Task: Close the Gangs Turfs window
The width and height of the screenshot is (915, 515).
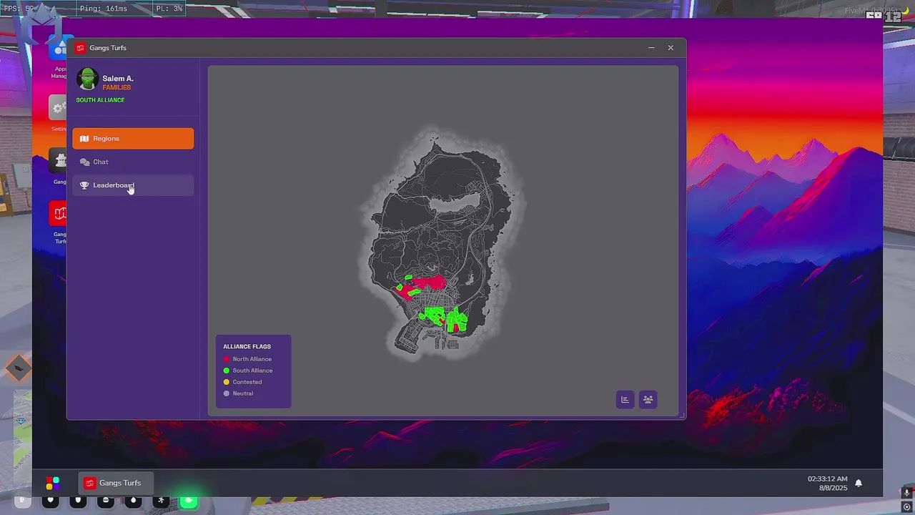Action: pos(671,48)
